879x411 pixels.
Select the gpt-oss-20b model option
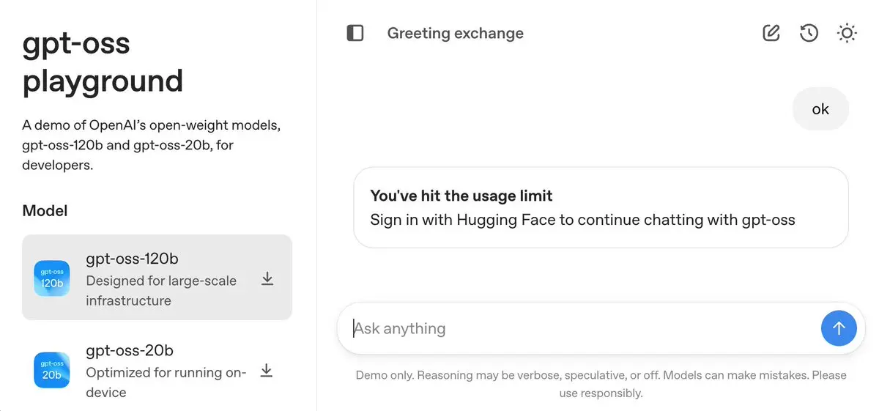pos(157,370)
